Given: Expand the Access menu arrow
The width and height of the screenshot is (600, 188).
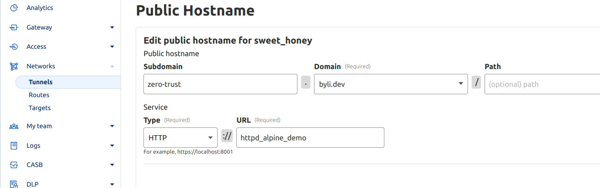Looking at the screenshot, I should point(112,47).
